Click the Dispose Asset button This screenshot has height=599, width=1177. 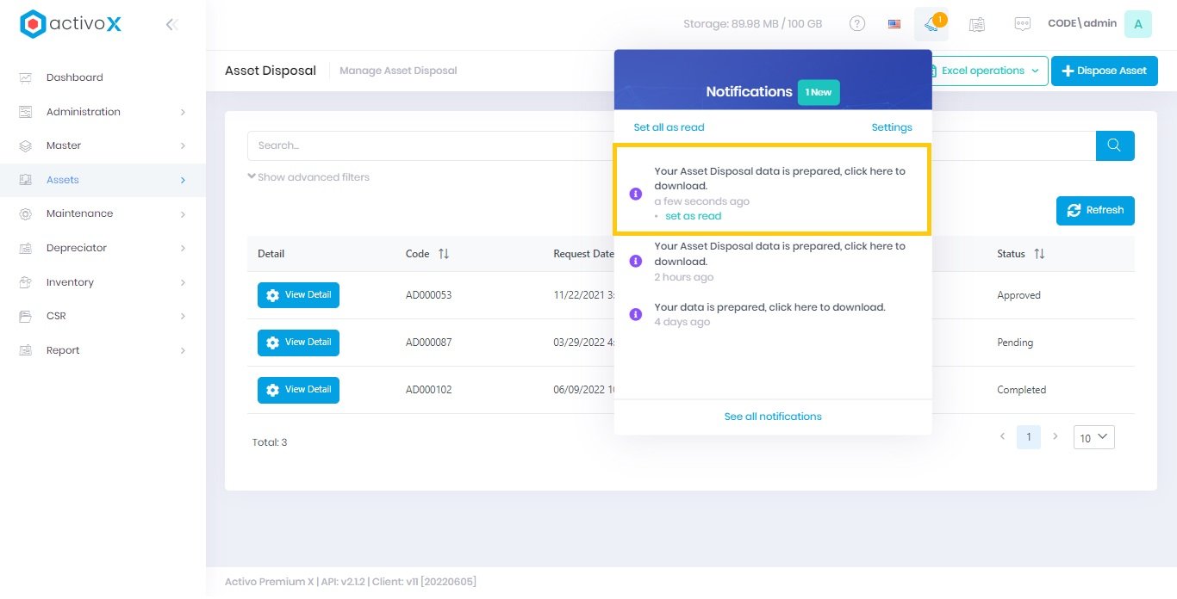click(x=1104, y=71)
